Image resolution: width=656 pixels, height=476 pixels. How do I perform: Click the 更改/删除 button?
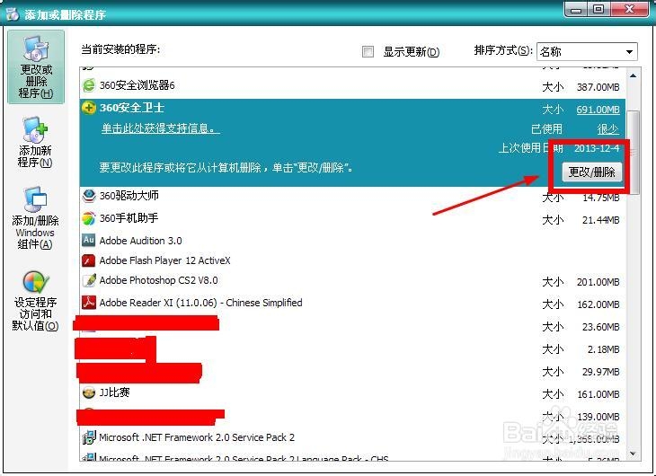coord(591,172)
